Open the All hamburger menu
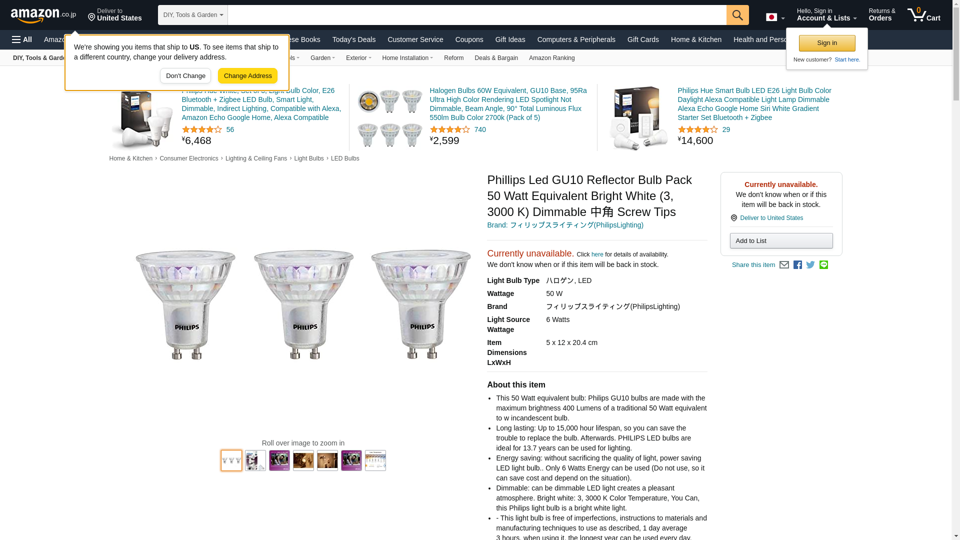The image size is (960, 540). [22, 39]
